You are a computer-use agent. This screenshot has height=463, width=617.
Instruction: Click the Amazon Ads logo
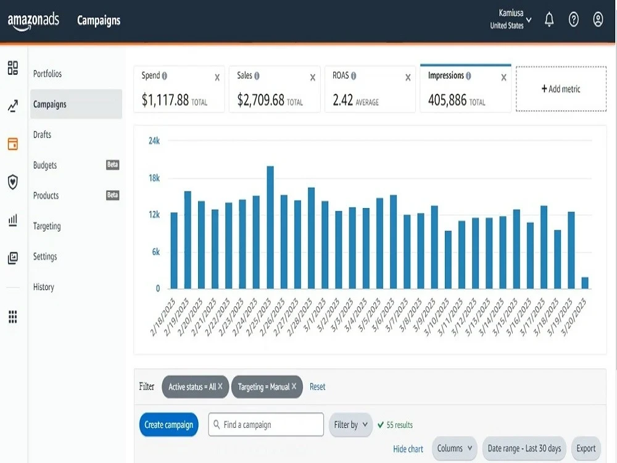tap(33, 21)
